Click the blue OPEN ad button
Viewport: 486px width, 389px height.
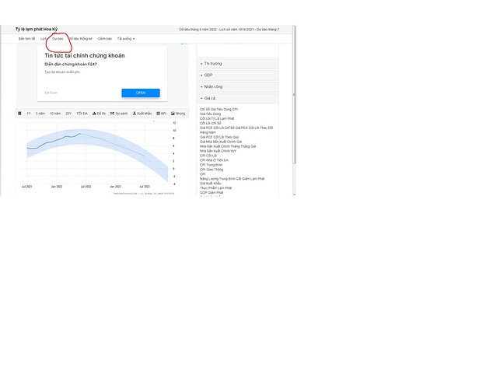[x=141, y=93]
